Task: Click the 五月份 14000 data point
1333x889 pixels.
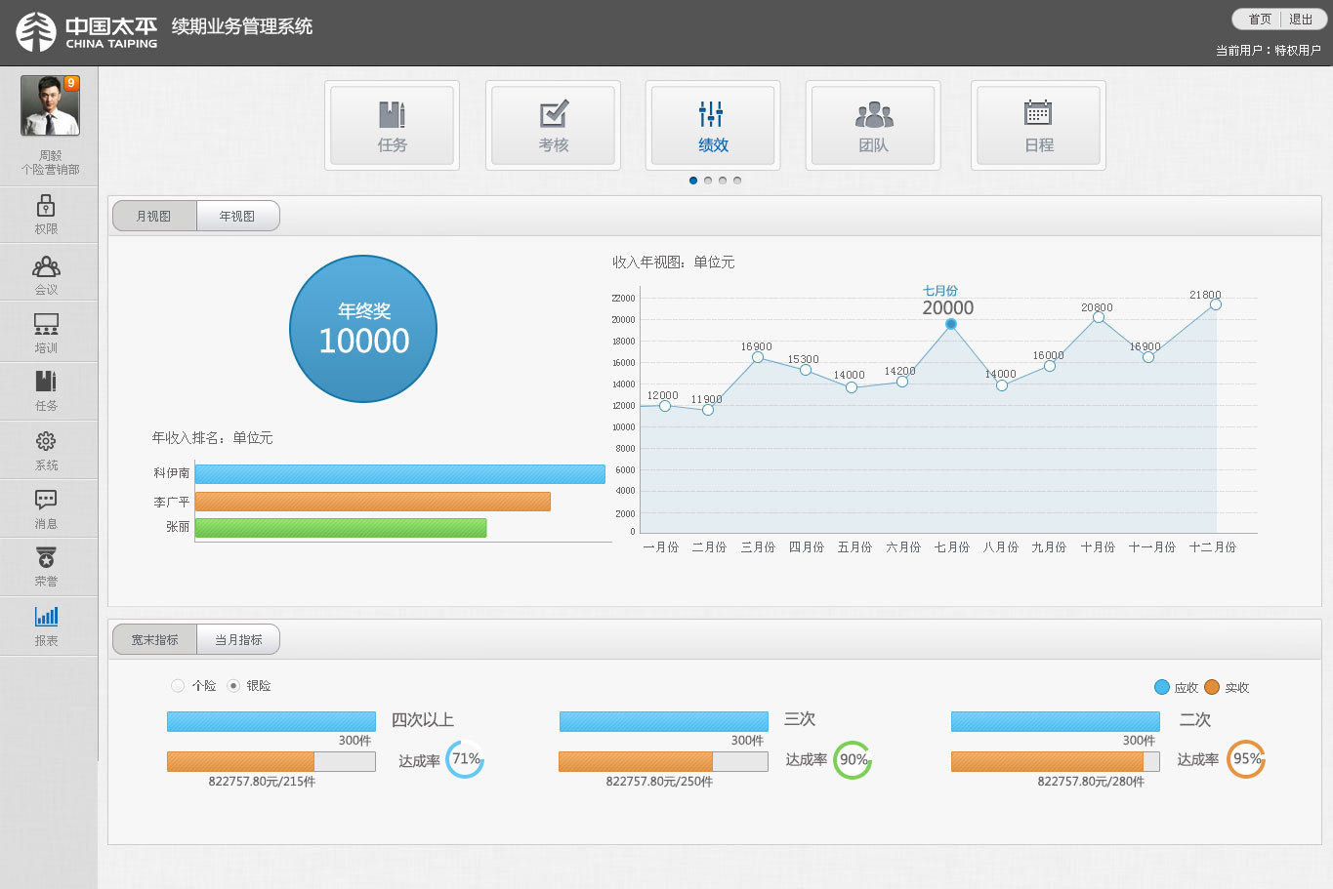Action: click(x=852, y=387)
